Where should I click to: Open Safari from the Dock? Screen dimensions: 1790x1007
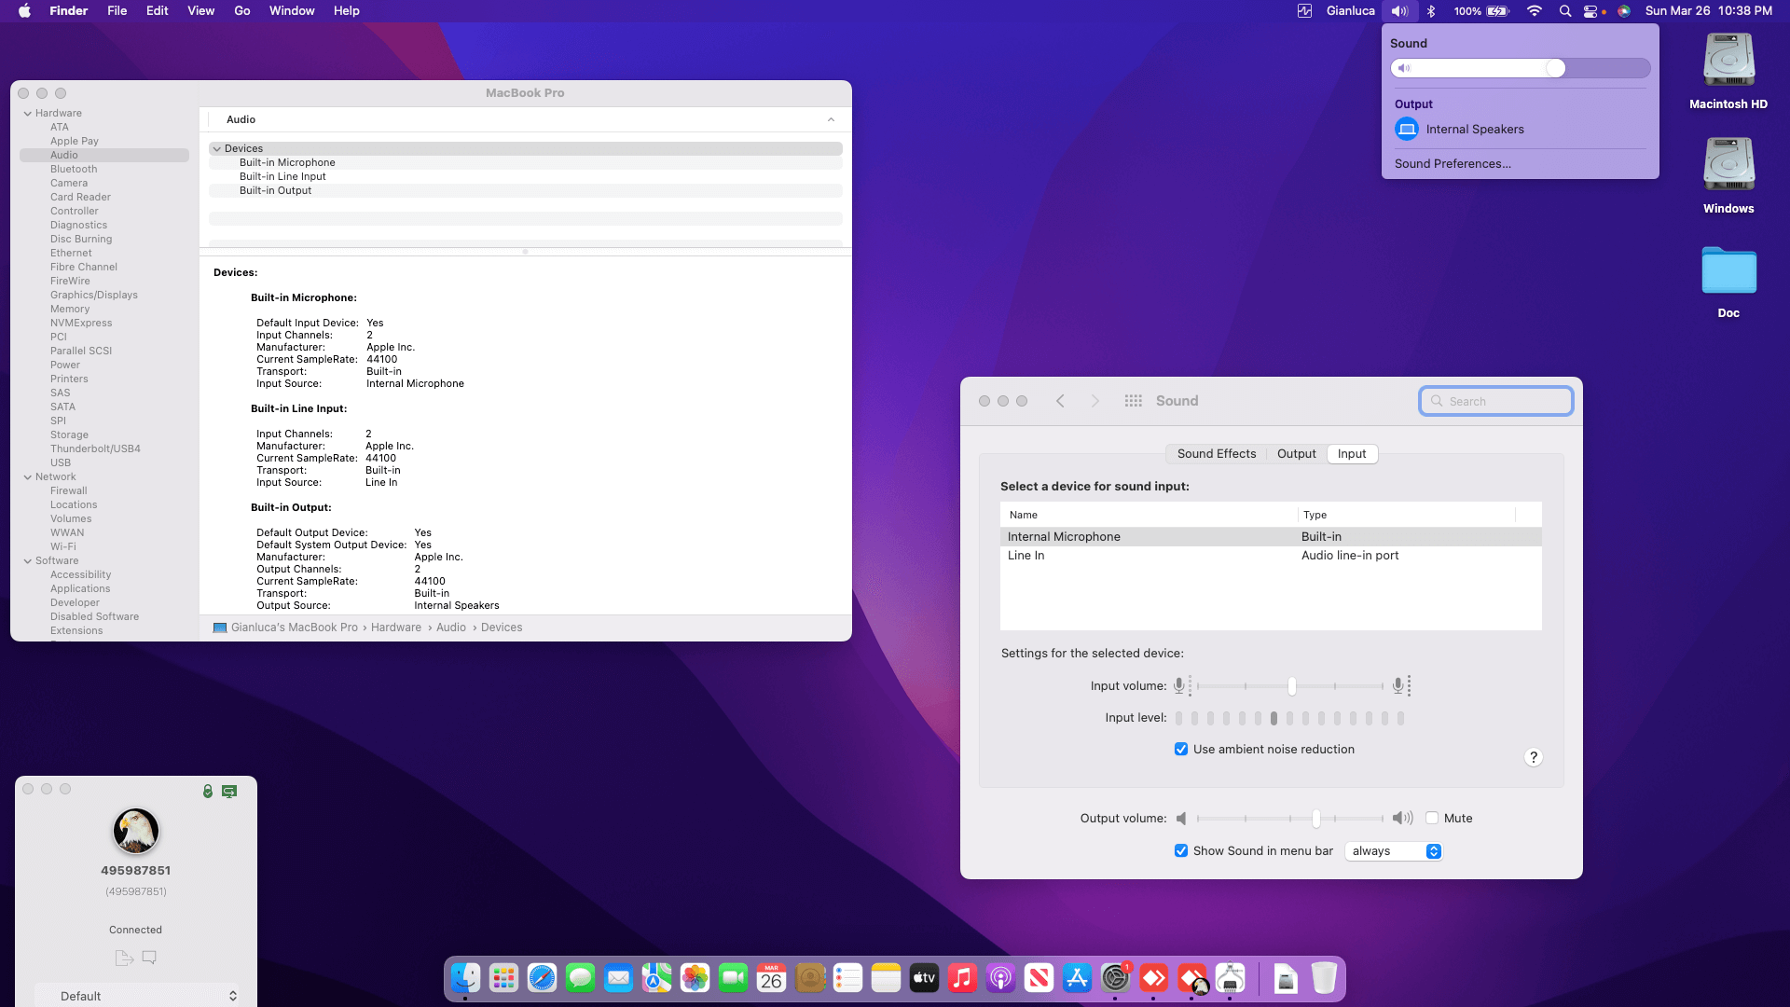coord(542,978)
